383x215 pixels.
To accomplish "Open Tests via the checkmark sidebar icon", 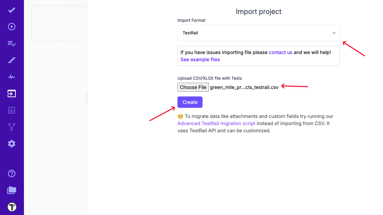I will pos(12,10).
